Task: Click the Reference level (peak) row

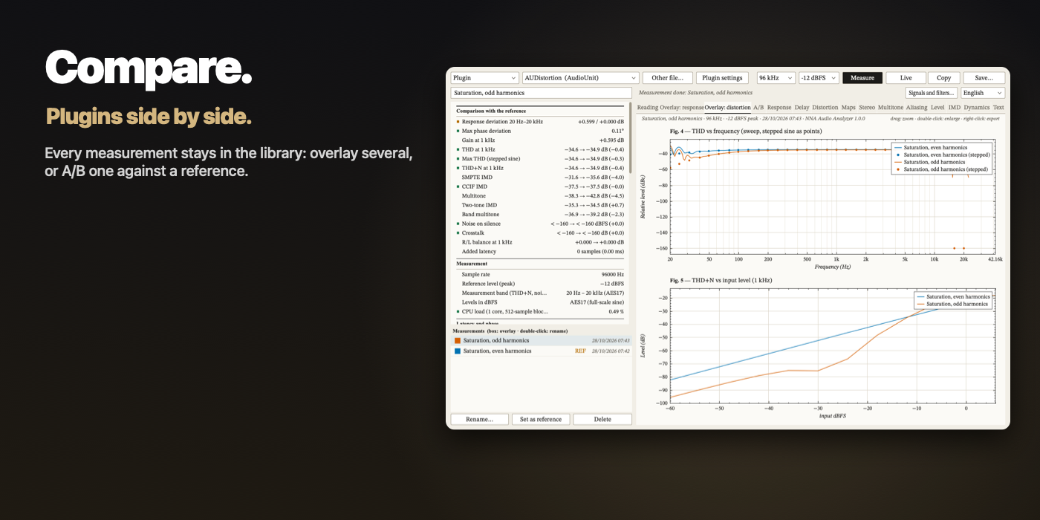Action: 540,284
